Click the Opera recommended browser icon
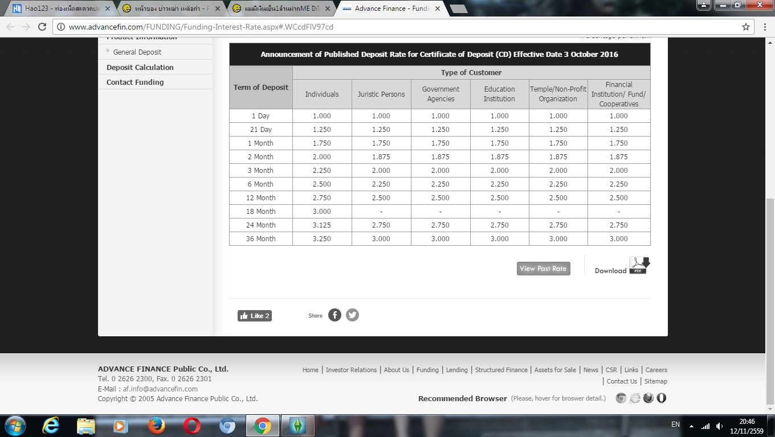The image size is (775, 437). [x=661, y=398]
